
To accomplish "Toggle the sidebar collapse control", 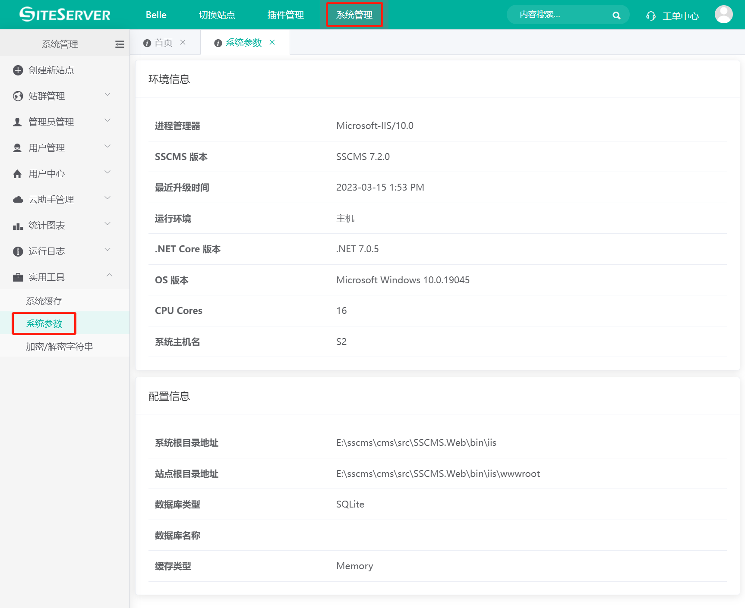I will [x=120, y=44].
